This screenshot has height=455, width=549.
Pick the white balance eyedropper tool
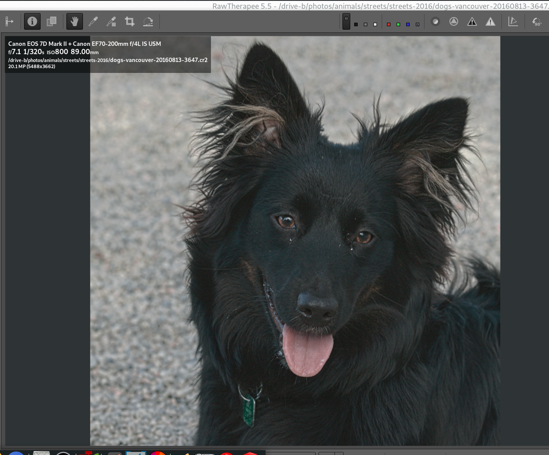pos(93,21)
